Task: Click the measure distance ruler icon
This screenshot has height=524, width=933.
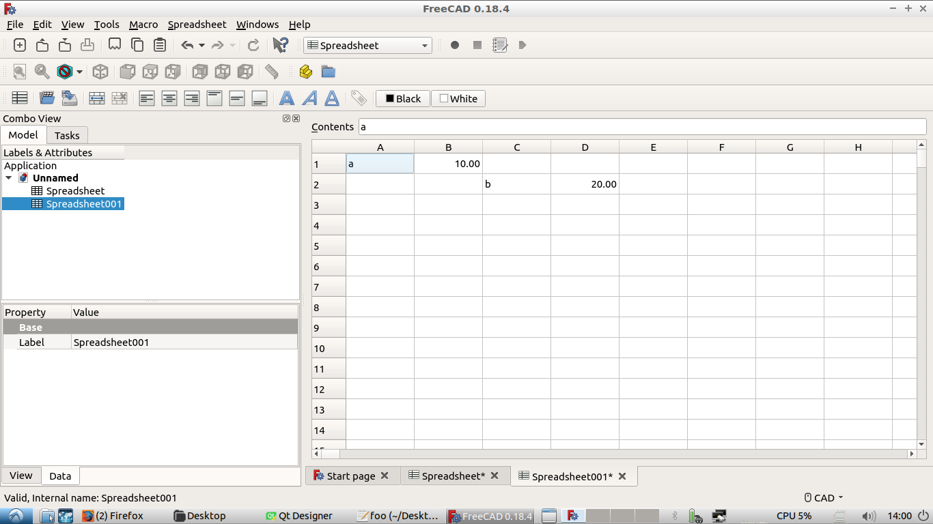Action: tap(272, 72)
